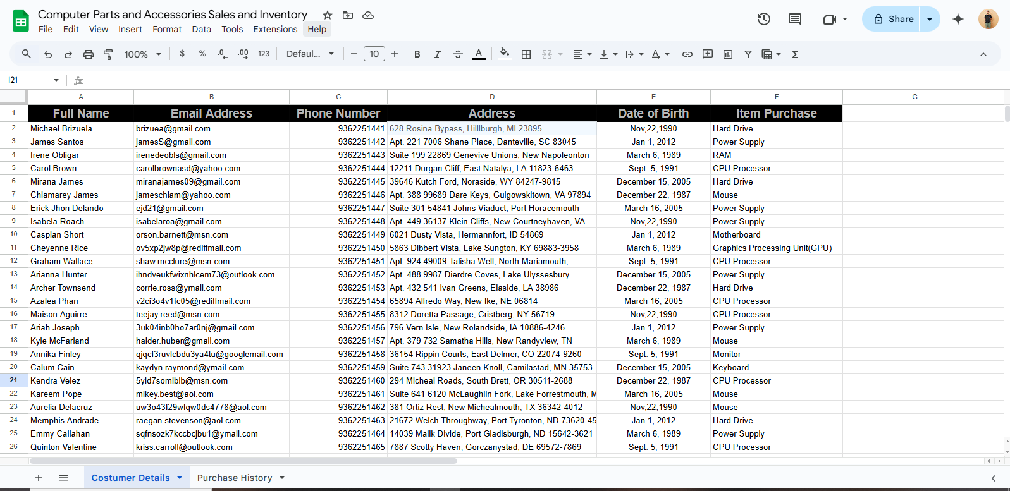The image size is (1010, 491).
Task: Open horizontal align dropdown
Action: point(582,54)
